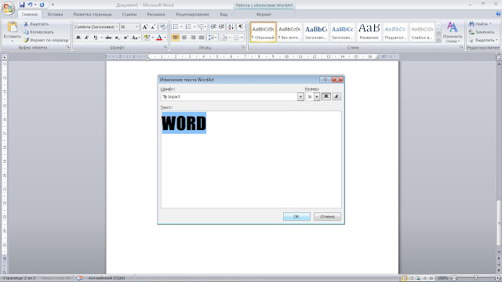Apply the Обычный style thumbnail

pyautogui.click(x=263, y=32)
